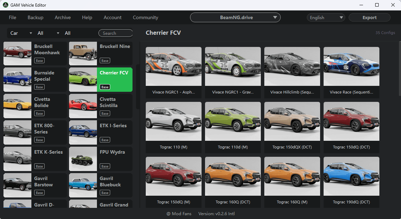Open the Account menu
Screen dimensions: 401x219
pyautogui.click(x=113, y=18)
